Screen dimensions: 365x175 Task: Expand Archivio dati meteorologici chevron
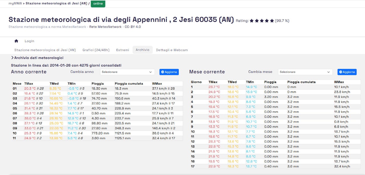(13, 58)
